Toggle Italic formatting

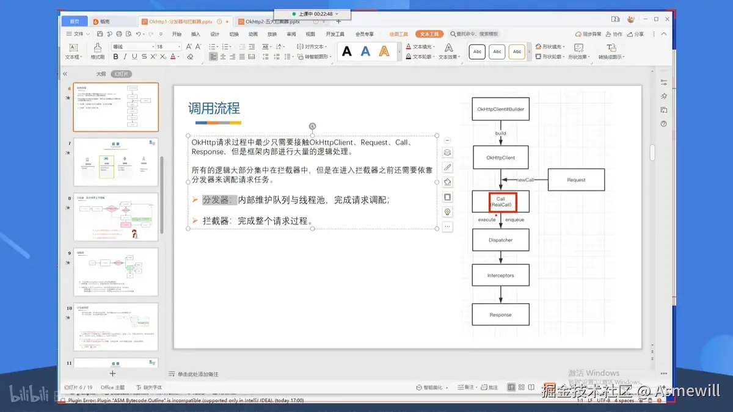tap(125, 57)
